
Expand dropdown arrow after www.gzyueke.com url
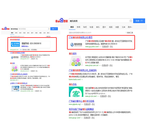pos(100,47)
